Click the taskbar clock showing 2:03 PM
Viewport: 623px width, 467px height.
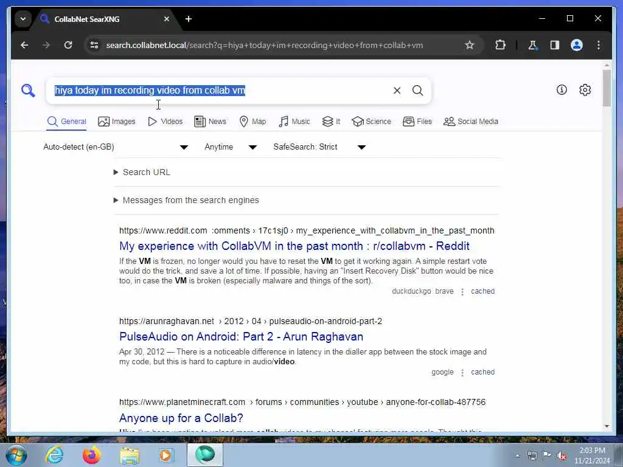[592, 455]
